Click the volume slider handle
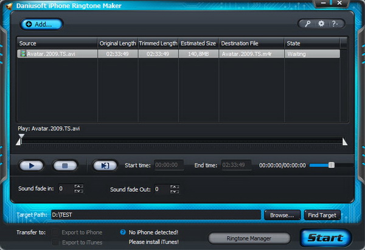The image size is (365, 250). [332, 164]
